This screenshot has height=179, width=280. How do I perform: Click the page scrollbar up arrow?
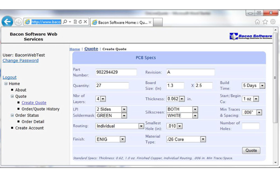275,30
